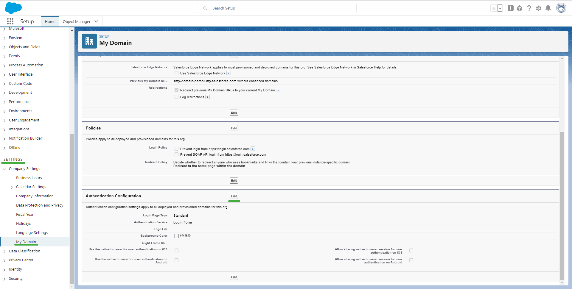The height and width of the screenshot is (289, 572).
Task: Click the search magnifier icon
Action: pyautogui.click(x=205, y=8)
